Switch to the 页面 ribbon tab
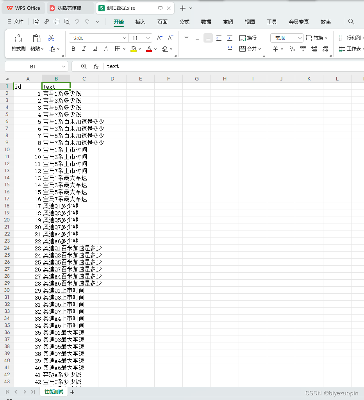 click(162, 22)
